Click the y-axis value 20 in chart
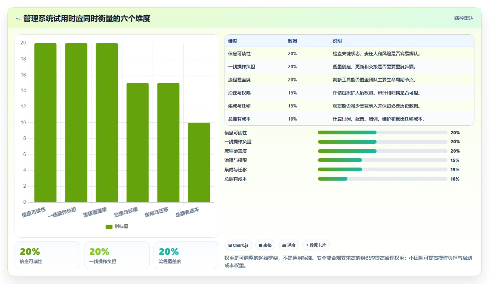Viewport: 489px width, 284px height. click(x=23, y=43)
